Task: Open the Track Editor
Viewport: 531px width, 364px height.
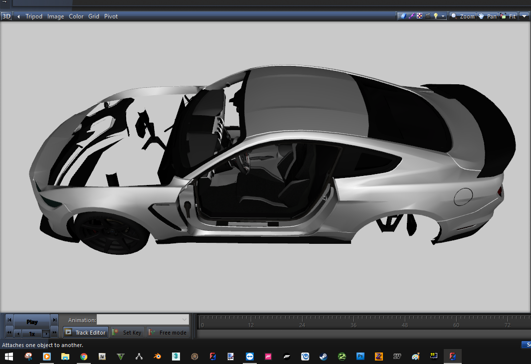Action: point(85,333)
